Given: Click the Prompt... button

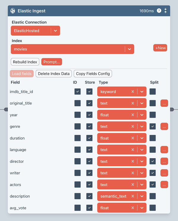Looking at the screenshot, I should [52, 62].
